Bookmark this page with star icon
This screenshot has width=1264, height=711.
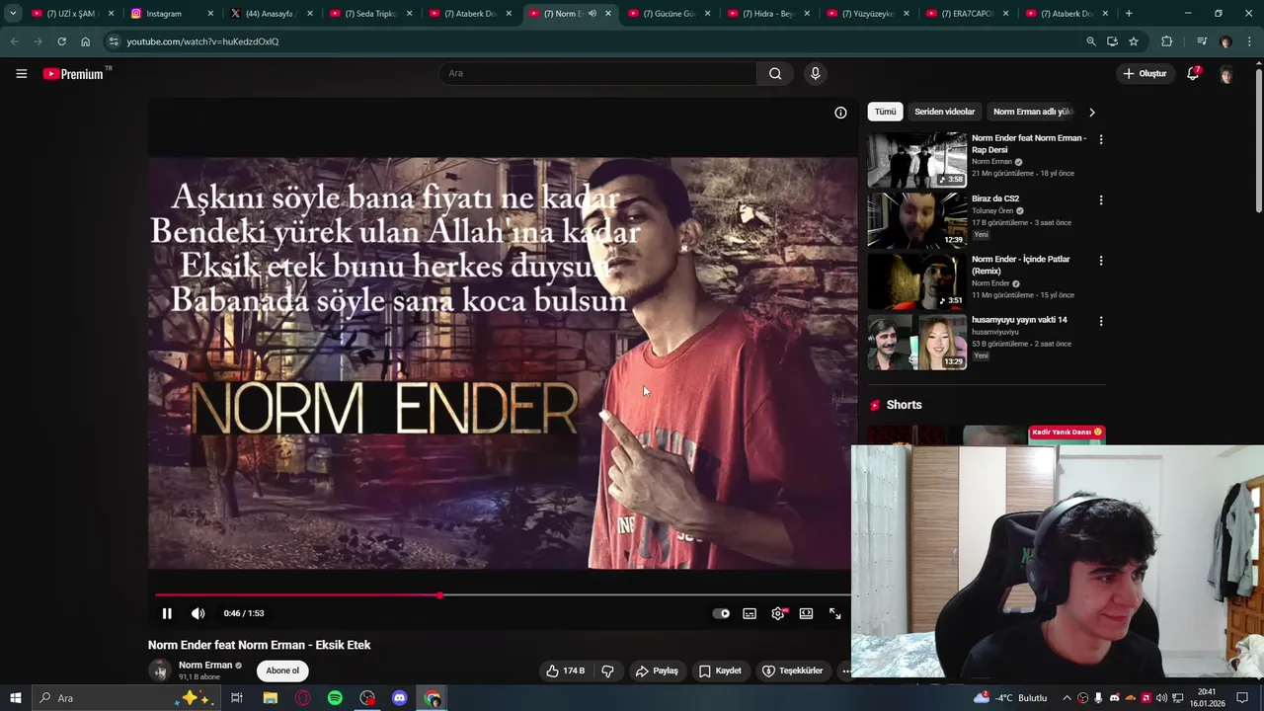click(1134, 41)
